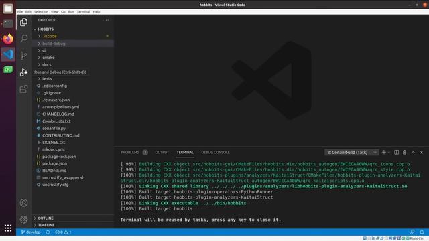
Task: Switch to the PROBLEMS tab
Action: coord(130,152)
